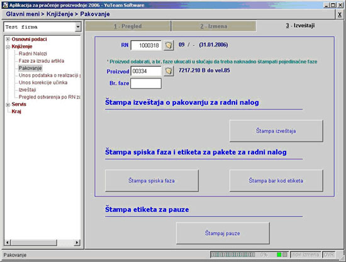Open the Proizvod lookup folder icon
Screen dimensions: 346x262
169,71
